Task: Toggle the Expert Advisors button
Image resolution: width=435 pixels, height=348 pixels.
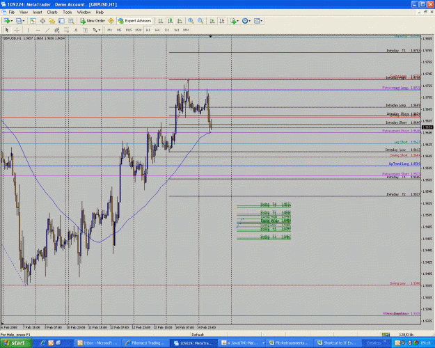Action: 135,21
